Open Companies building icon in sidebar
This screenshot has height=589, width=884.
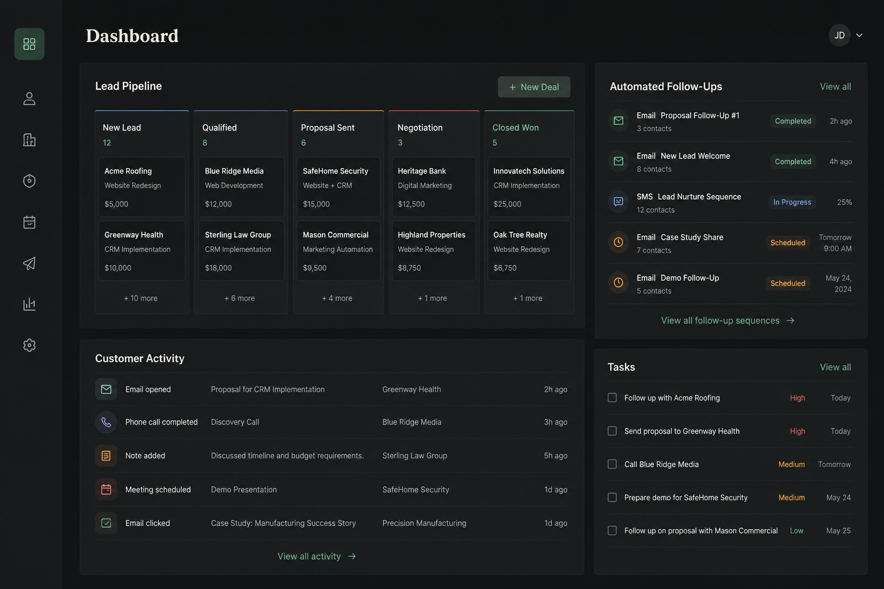(x=29, y=140)
